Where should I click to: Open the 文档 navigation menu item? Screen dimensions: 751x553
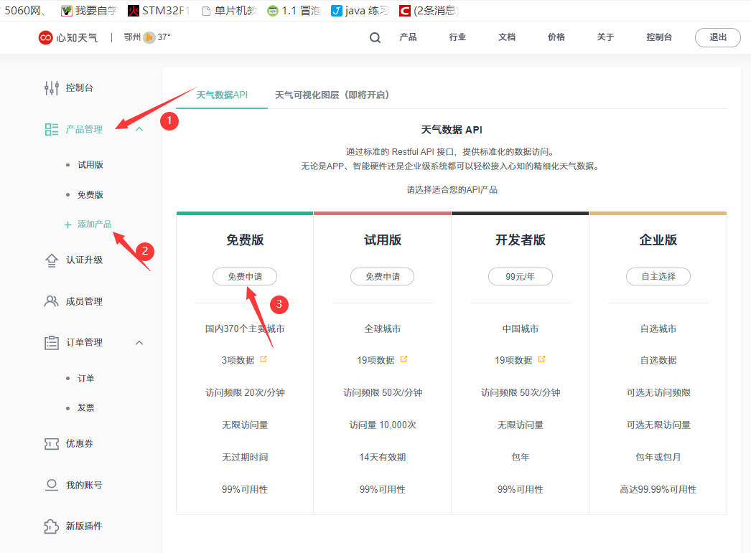[506, 37]
